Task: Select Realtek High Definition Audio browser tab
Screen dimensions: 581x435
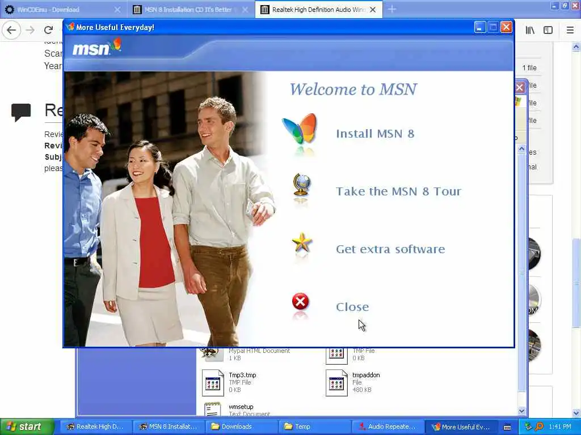Action: (319, 10)
